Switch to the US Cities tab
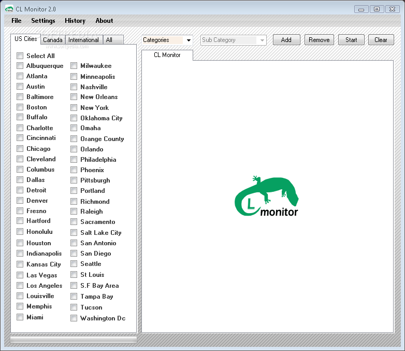 [x=25, y=39]
